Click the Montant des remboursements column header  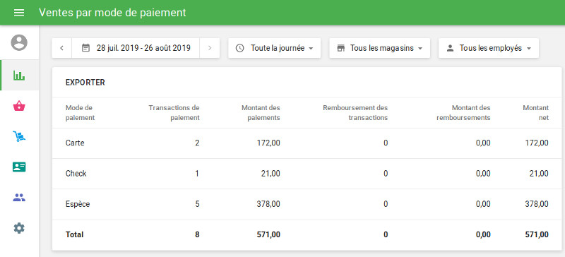tap(463, 112)
